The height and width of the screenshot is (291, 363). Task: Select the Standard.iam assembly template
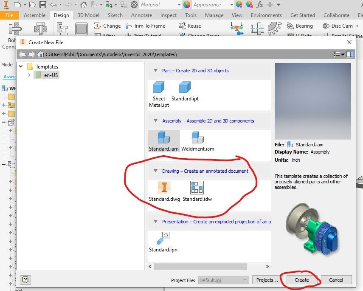point(164,141)
